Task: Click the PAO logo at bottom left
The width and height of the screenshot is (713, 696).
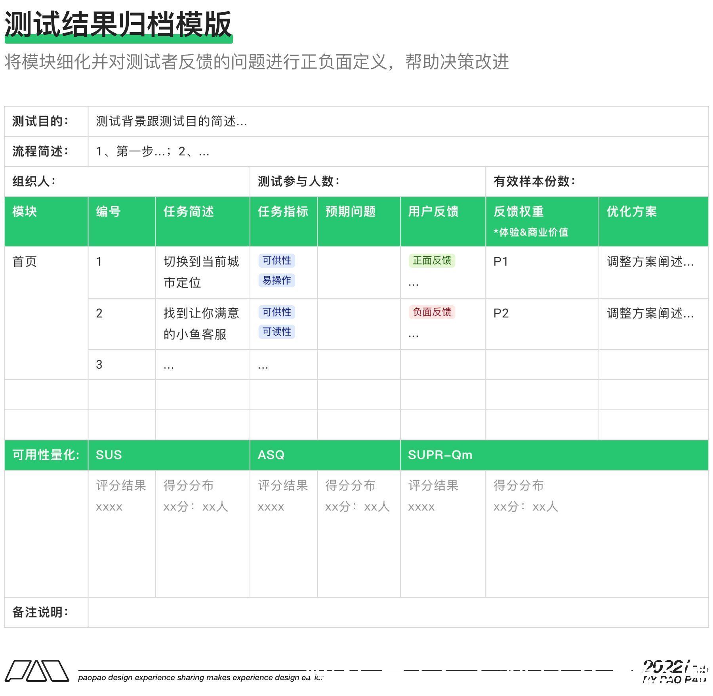Action: [37, 671]
